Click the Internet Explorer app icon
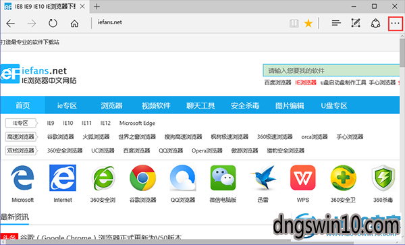405x245 pixels. 63,178
